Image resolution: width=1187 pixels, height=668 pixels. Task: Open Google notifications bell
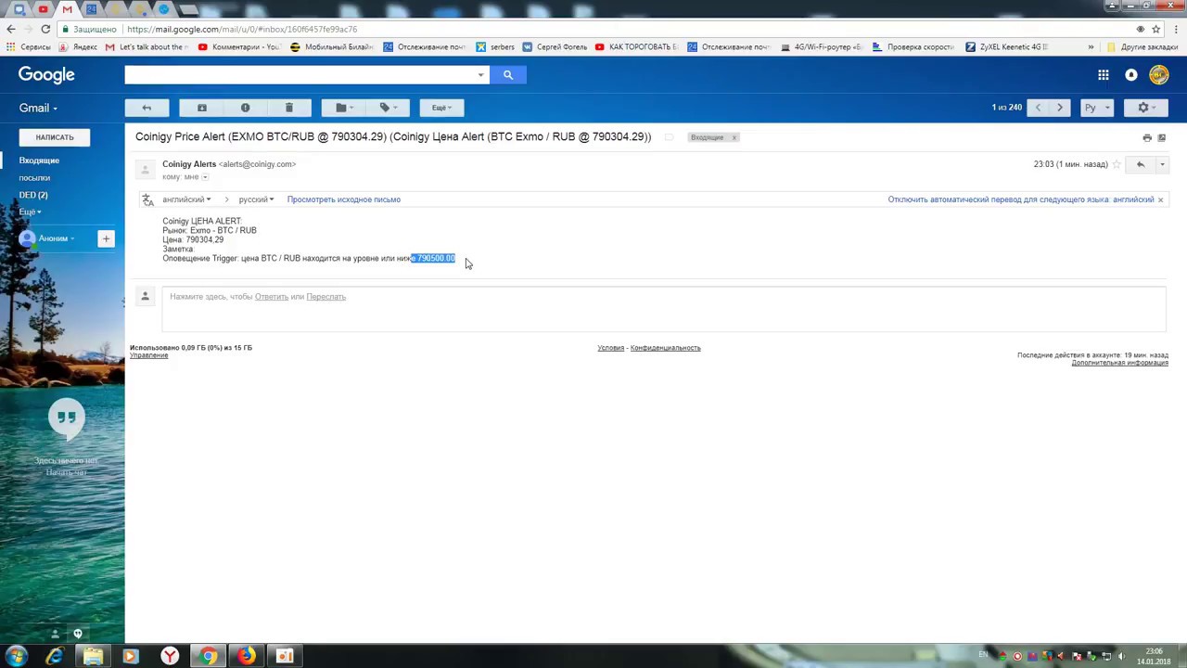(1131, 75)
